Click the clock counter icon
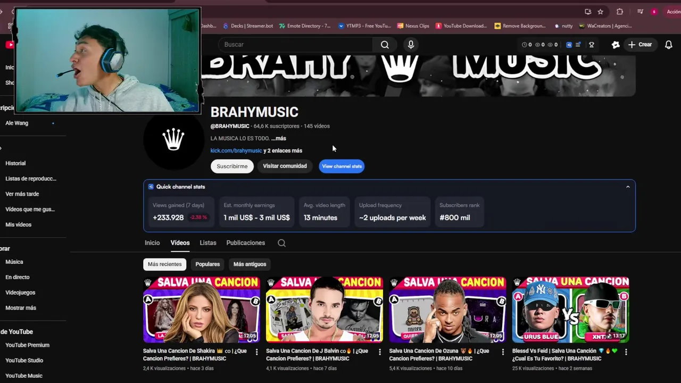The width and height of the screenshot is (681, 383). 524,45
